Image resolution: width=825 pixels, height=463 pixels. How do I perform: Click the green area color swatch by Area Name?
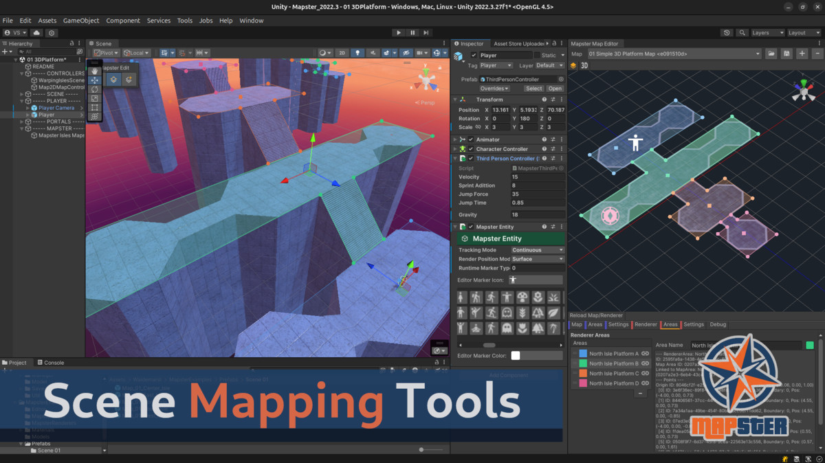(x=810, y=346)
